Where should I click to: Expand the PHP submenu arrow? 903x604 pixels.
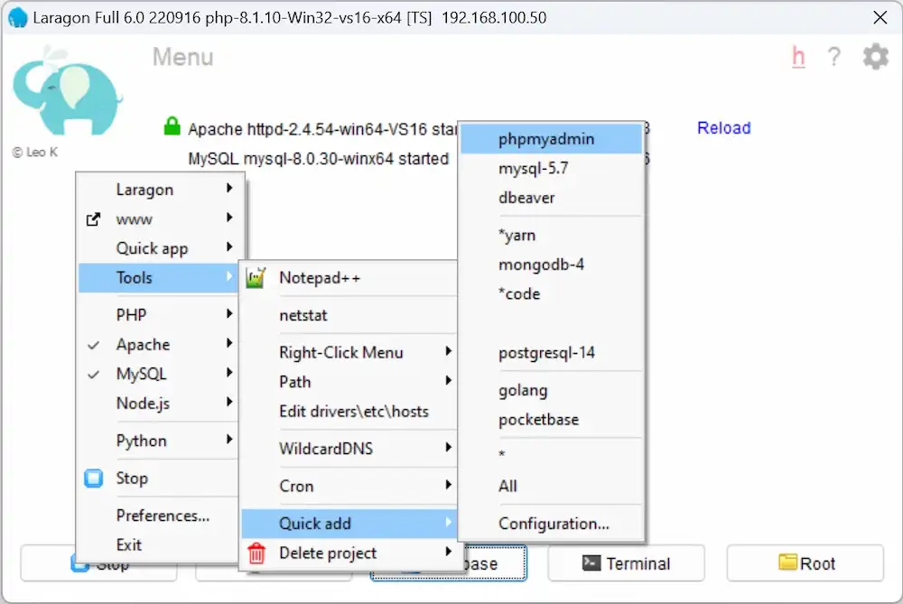coord(229,313)
